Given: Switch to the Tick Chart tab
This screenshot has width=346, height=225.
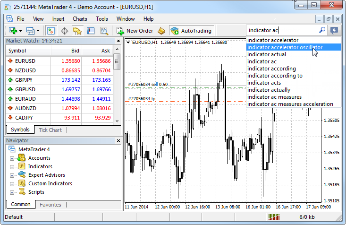Looking at the screenshot, I should [x=51, y=130].
